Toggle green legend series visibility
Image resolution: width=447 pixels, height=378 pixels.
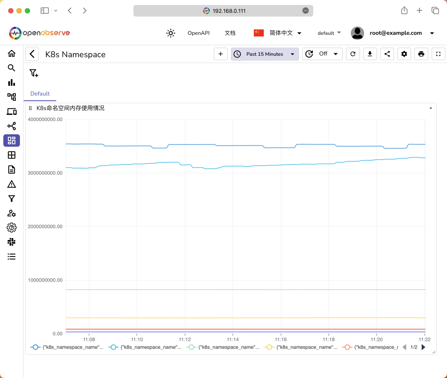tap(223, 347)
